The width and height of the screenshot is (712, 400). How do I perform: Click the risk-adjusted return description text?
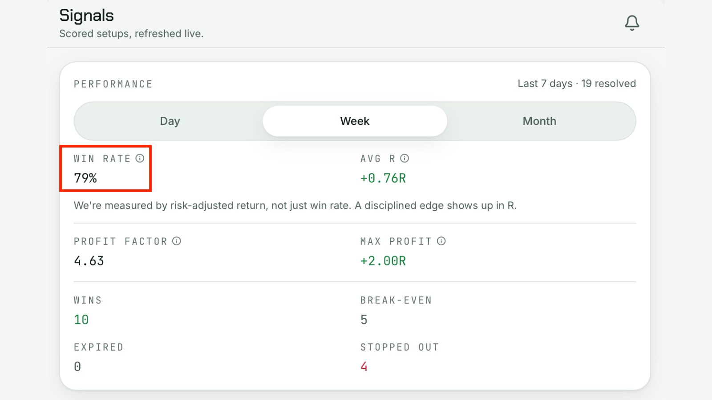coord(295,205)
